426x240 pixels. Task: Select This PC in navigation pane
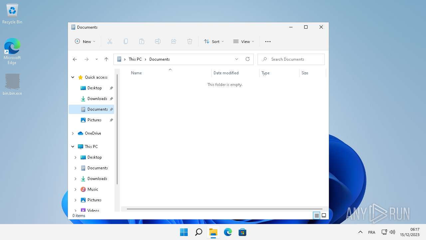pyautogui.click(x=92, y=147)
